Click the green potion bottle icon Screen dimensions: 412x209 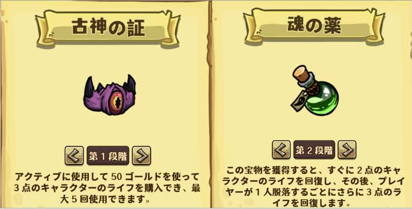coord(314,90)
